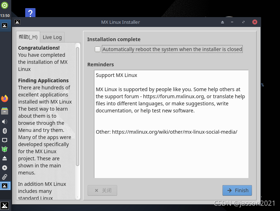The height and width of the screenshot is (211, 280).
Task: Click the Finish button
Action: tap(237, 190)
